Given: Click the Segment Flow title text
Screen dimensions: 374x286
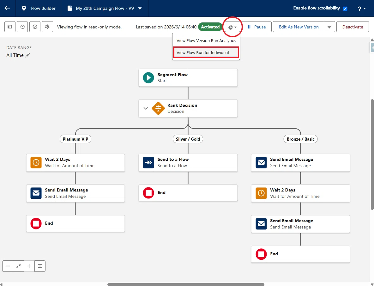Looking at the screenshot, I should pyautogui.click(x=172, y=75).
